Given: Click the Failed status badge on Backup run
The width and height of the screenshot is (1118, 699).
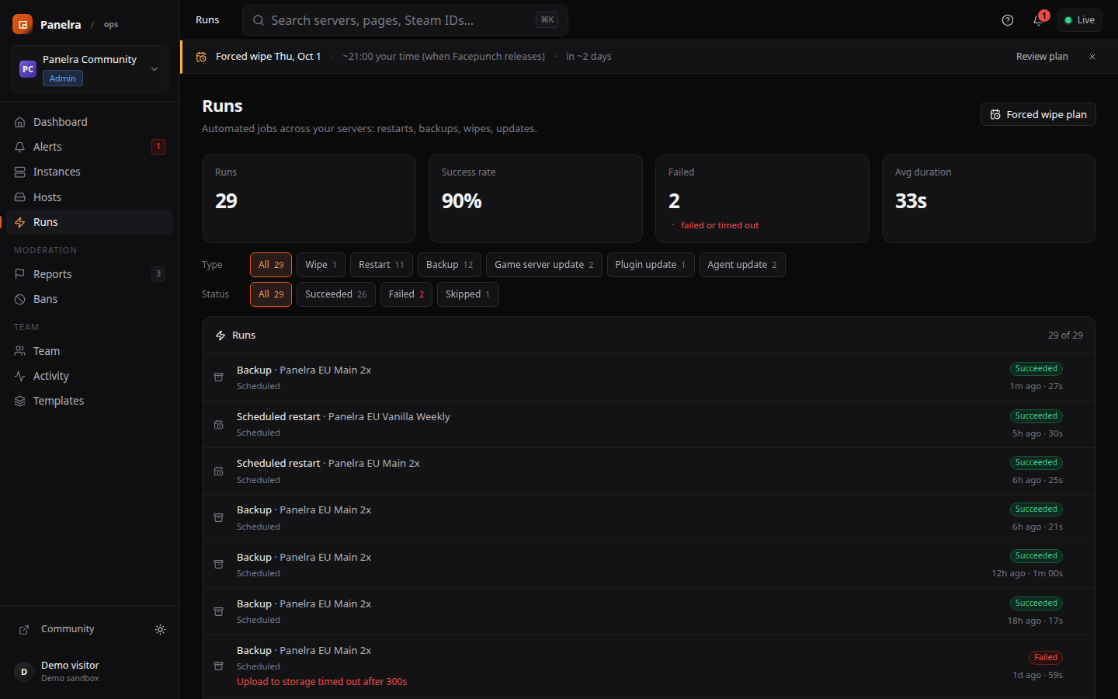Looking at the screenshot, I should pos(1046,657).
